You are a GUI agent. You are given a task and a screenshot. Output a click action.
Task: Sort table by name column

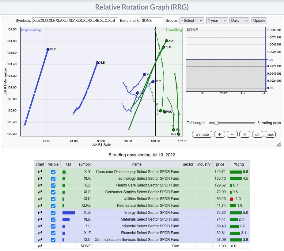coord(137,164)
